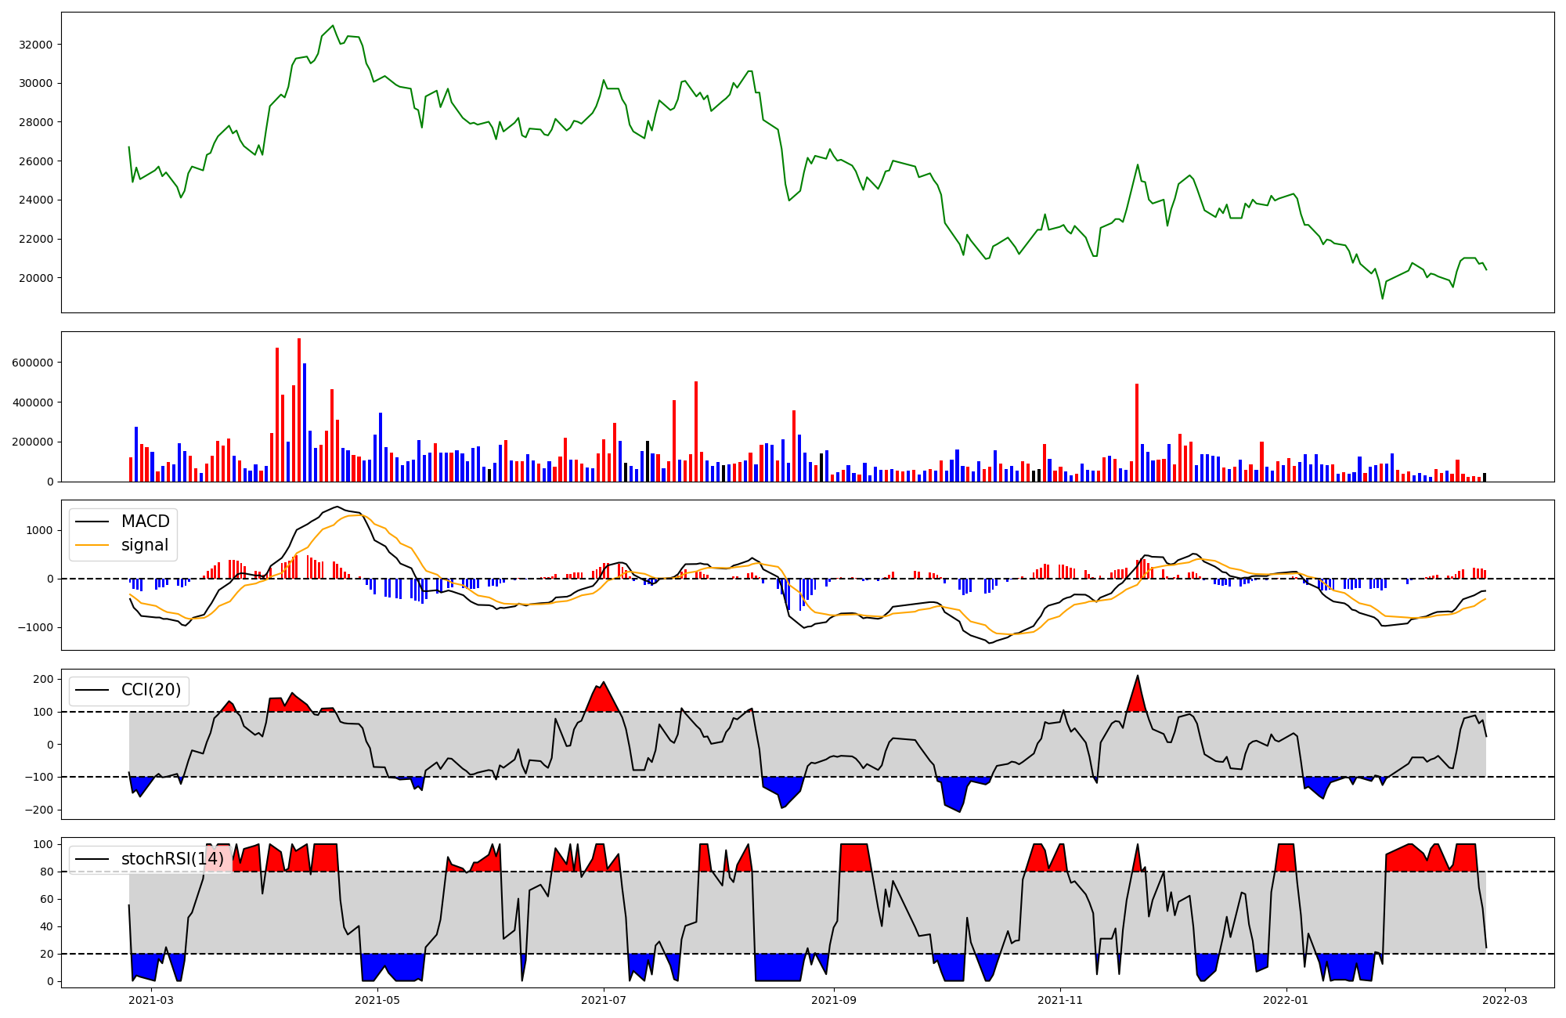The image size is (1566, 1018).
Task: Click the 2022-01 x-axis date label
Action: click(1286, 1000)
